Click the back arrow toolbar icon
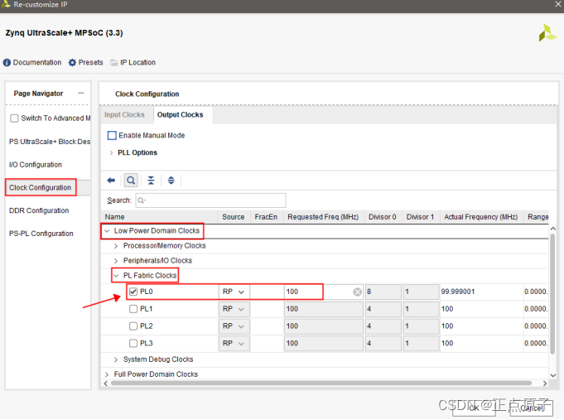Image resolution: width=564 pixels, height=420 pixels. [111, 181]
